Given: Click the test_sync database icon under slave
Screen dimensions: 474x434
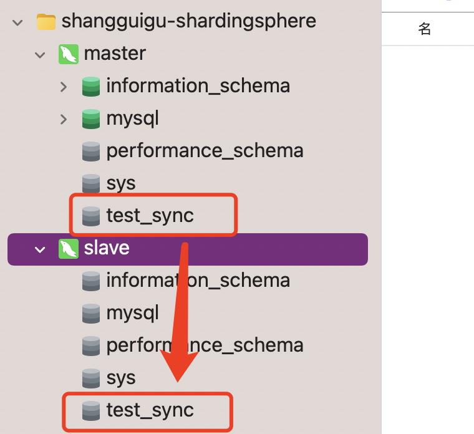Looking at the screenshot, I should coord(91,410).
